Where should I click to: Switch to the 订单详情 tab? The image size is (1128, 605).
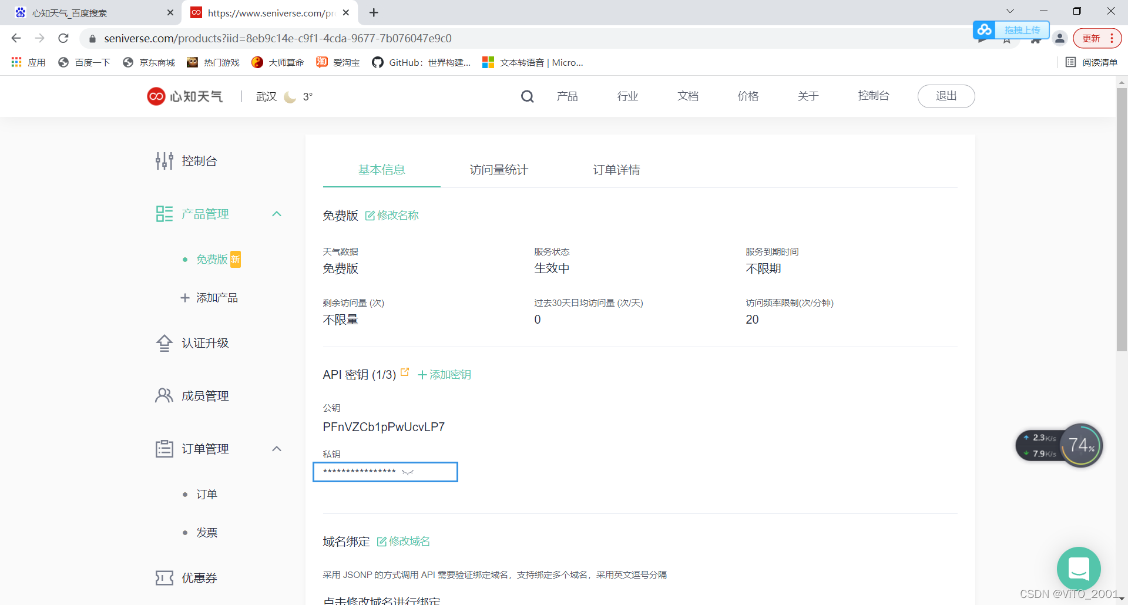pos(616,170)
